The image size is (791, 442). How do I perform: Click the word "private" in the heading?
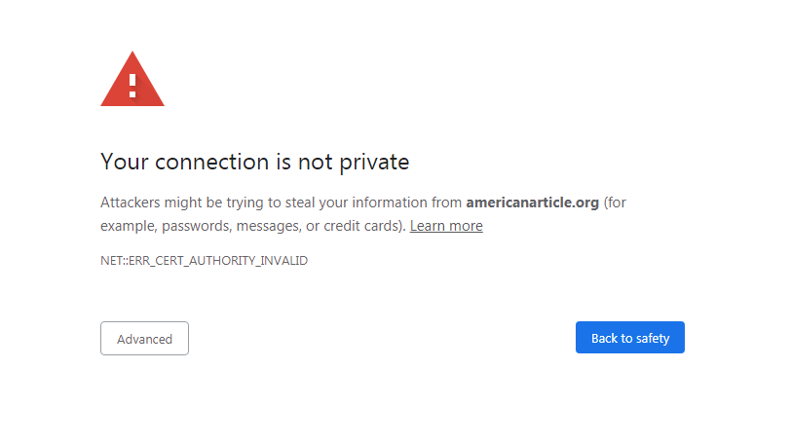click(x=374, y=162)
